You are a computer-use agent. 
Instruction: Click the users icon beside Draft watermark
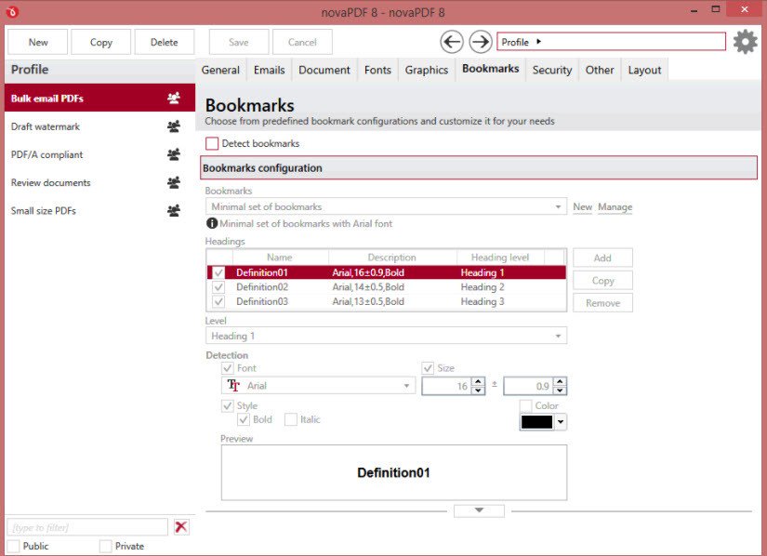click(x=174, y=126)
